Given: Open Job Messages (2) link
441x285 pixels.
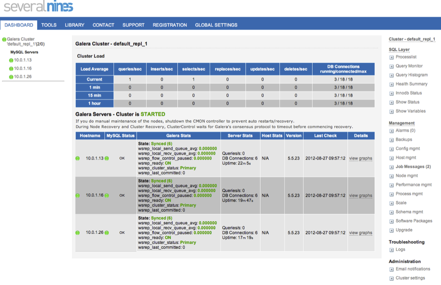Looking at the screenshot, I should tap(413, 166).
